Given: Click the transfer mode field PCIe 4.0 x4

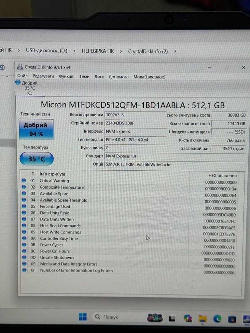Looking at the screenshot, I should tap(135, 140).
